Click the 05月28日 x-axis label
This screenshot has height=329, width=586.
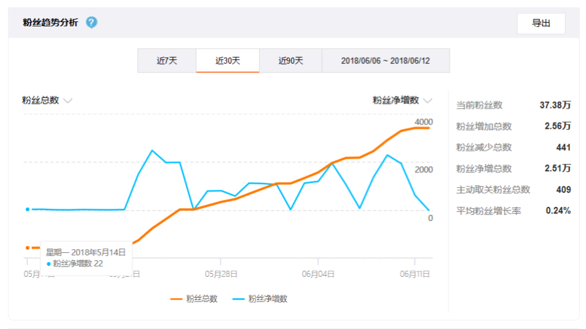(221, 274)
